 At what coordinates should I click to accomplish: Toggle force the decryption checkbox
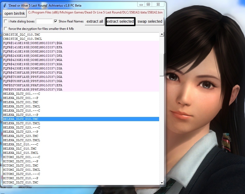click(6, 29)
